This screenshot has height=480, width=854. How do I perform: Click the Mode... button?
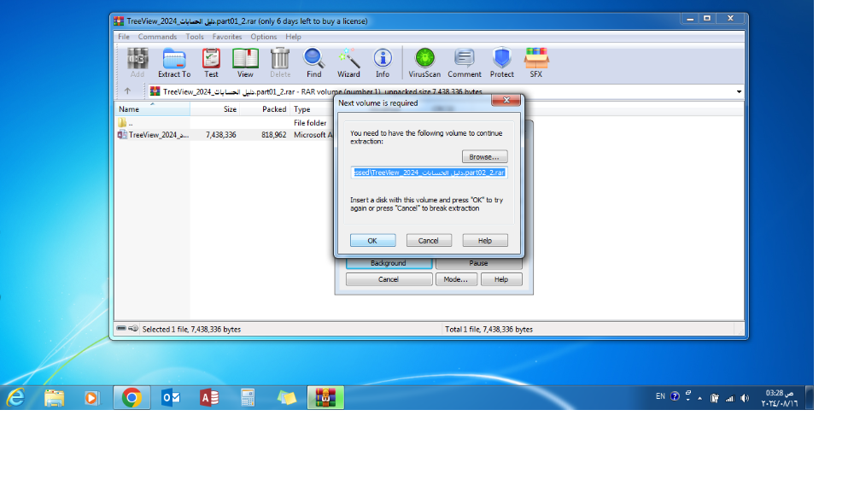point(456,279)
